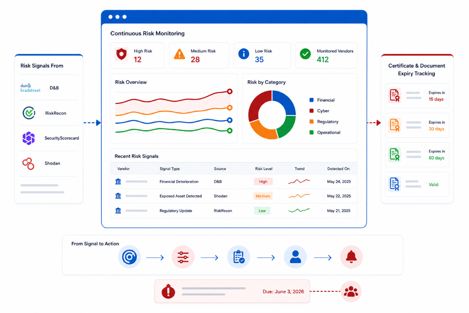Click the Regulatory orange legend swatch

[x=311, y=121]
